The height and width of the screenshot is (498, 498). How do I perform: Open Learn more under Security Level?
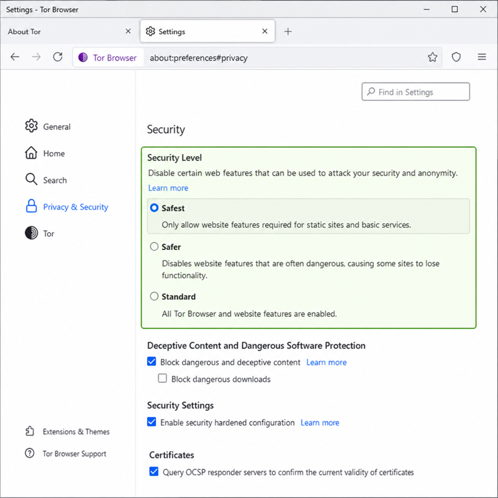coord(168,188)
